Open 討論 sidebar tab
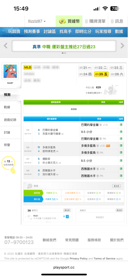This screenshot has height=278, width=128. (x=11, y=132)
